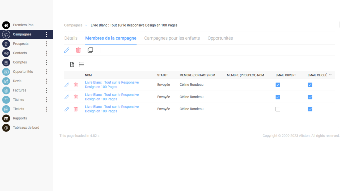Click the add new member document icon

click(72, 64)
